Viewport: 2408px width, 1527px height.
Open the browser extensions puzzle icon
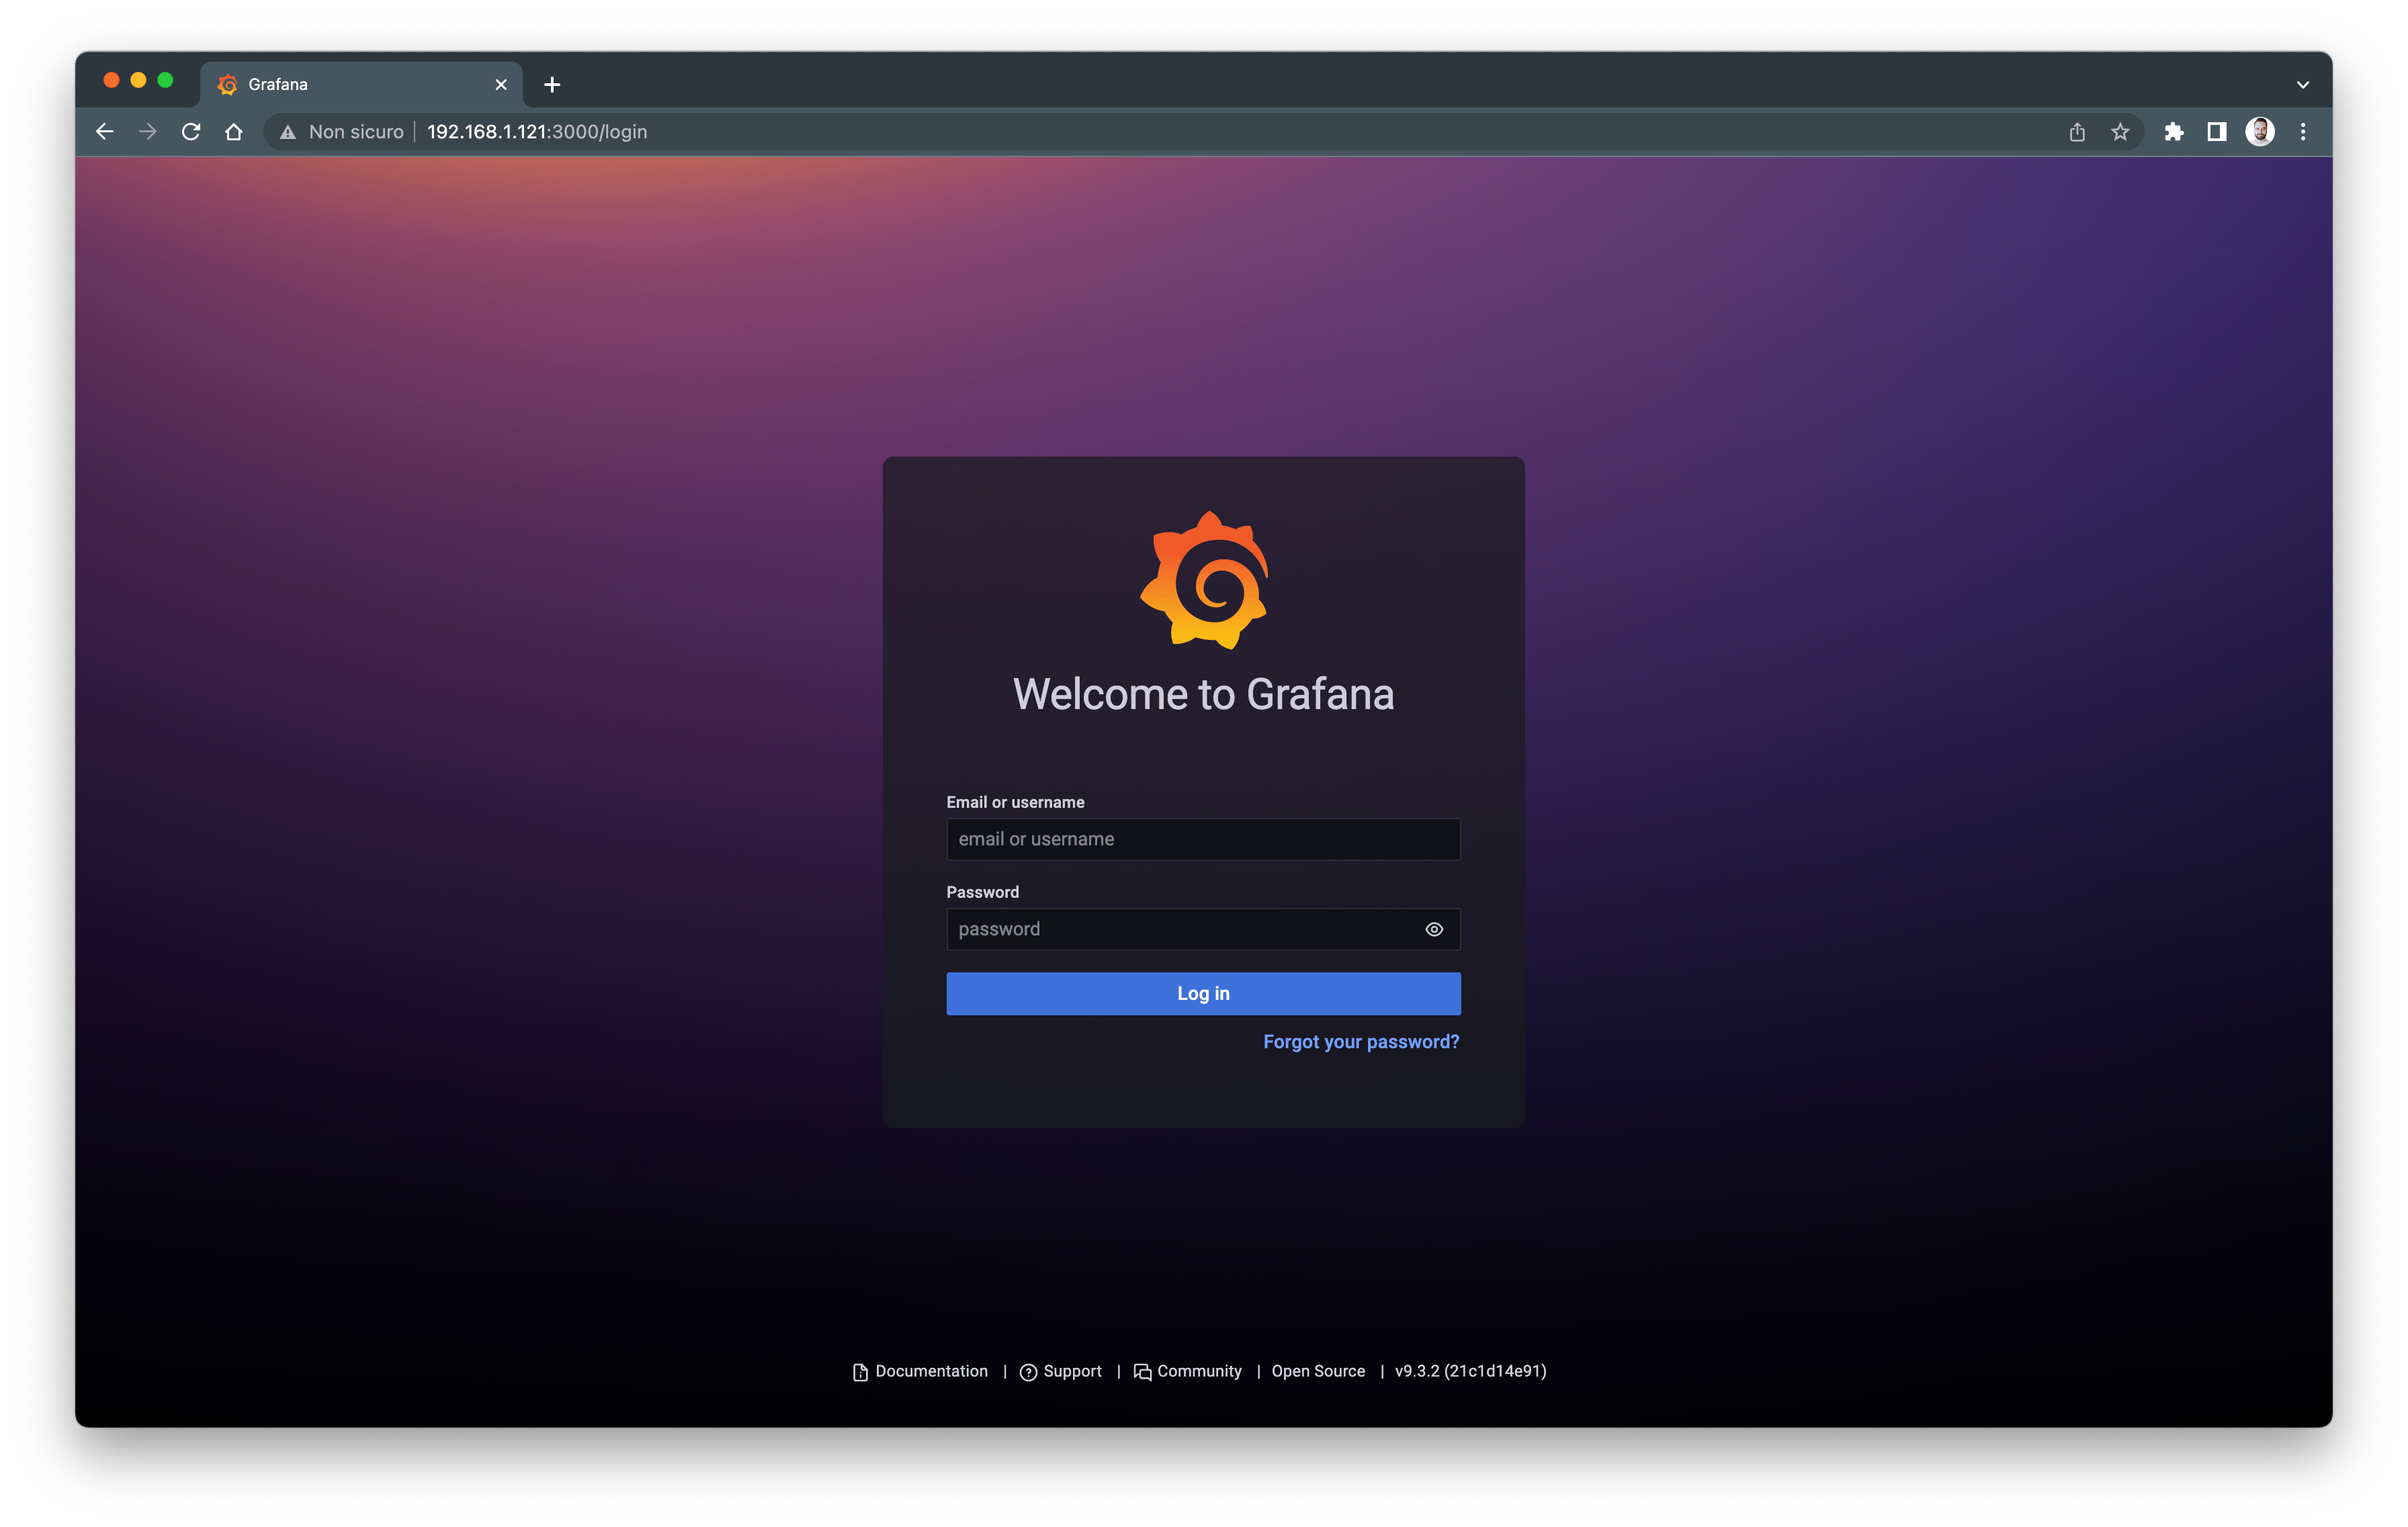(2174, 132)
